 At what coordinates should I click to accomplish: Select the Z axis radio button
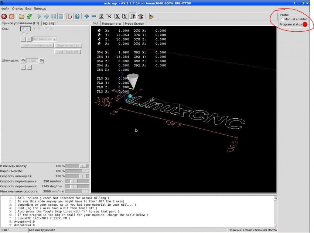47,28
